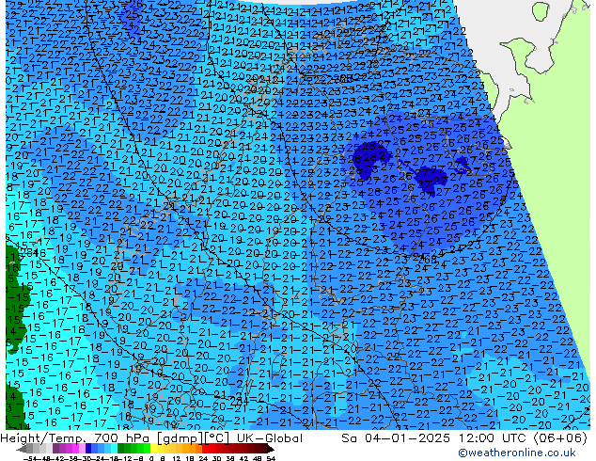The width and height of the screenshot is (596, 461).
Task: Click the left arrow end of color scale
Action: pos(22,449)
